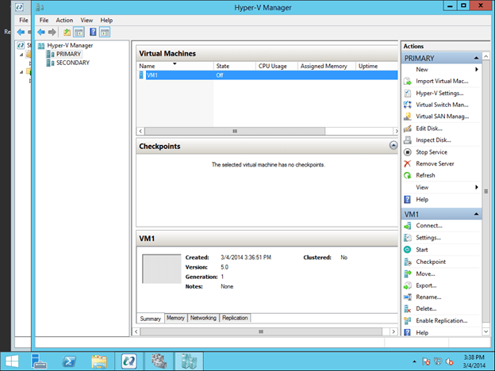Image resolution: width=495 pixels, height=371 pixels.
Task: Switch to the Networking tab
Action: point(203,318)
